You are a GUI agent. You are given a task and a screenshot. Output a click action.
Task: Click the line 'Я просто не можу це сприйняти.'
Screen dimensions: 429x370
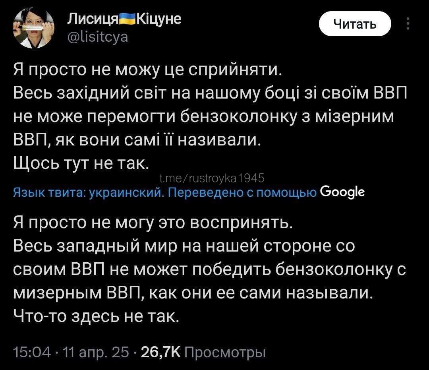(148, 71)
